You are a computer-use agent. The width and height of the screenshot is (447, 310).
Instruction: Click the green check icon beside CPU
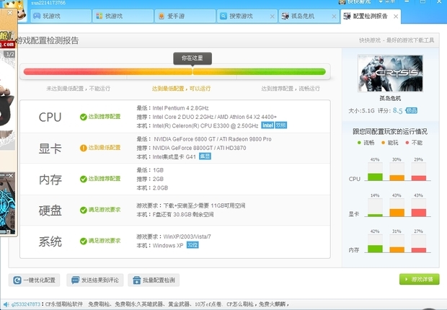[83, 117]
